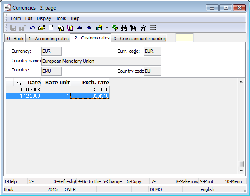
Task: Open the Form menu
Action: click(x=16, y=18)
